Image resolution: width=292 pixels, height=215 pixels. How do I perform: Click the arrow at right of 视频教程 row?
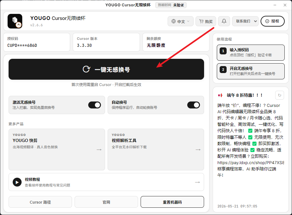(197, 182)
